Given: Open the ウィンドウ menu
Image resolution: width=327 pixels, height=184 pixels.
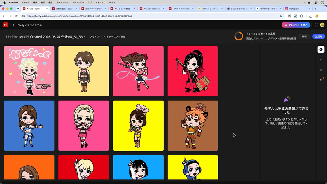Looking at the screenshot, I should [100, 2].
